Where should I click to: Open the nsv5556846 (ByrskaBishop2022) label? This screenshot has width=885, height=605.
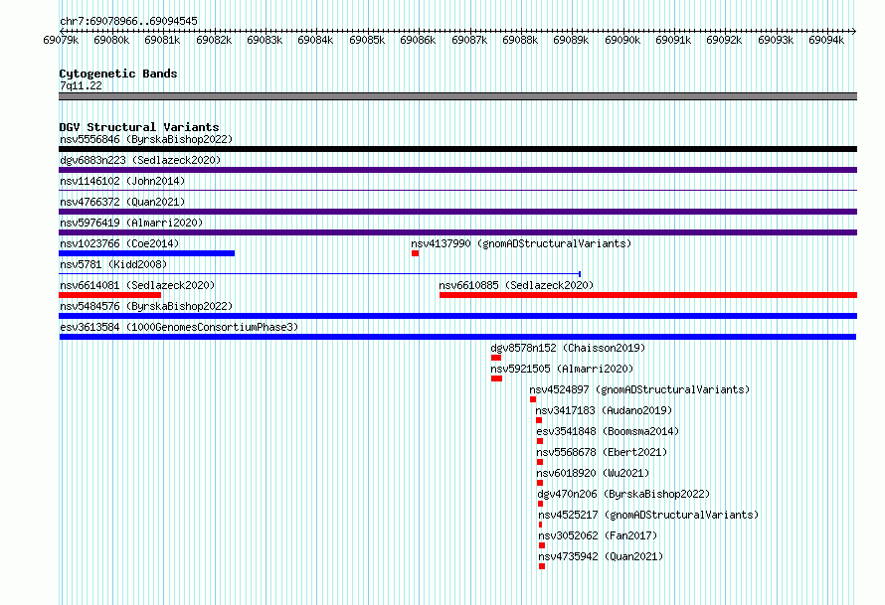click(x=146, y=139)
